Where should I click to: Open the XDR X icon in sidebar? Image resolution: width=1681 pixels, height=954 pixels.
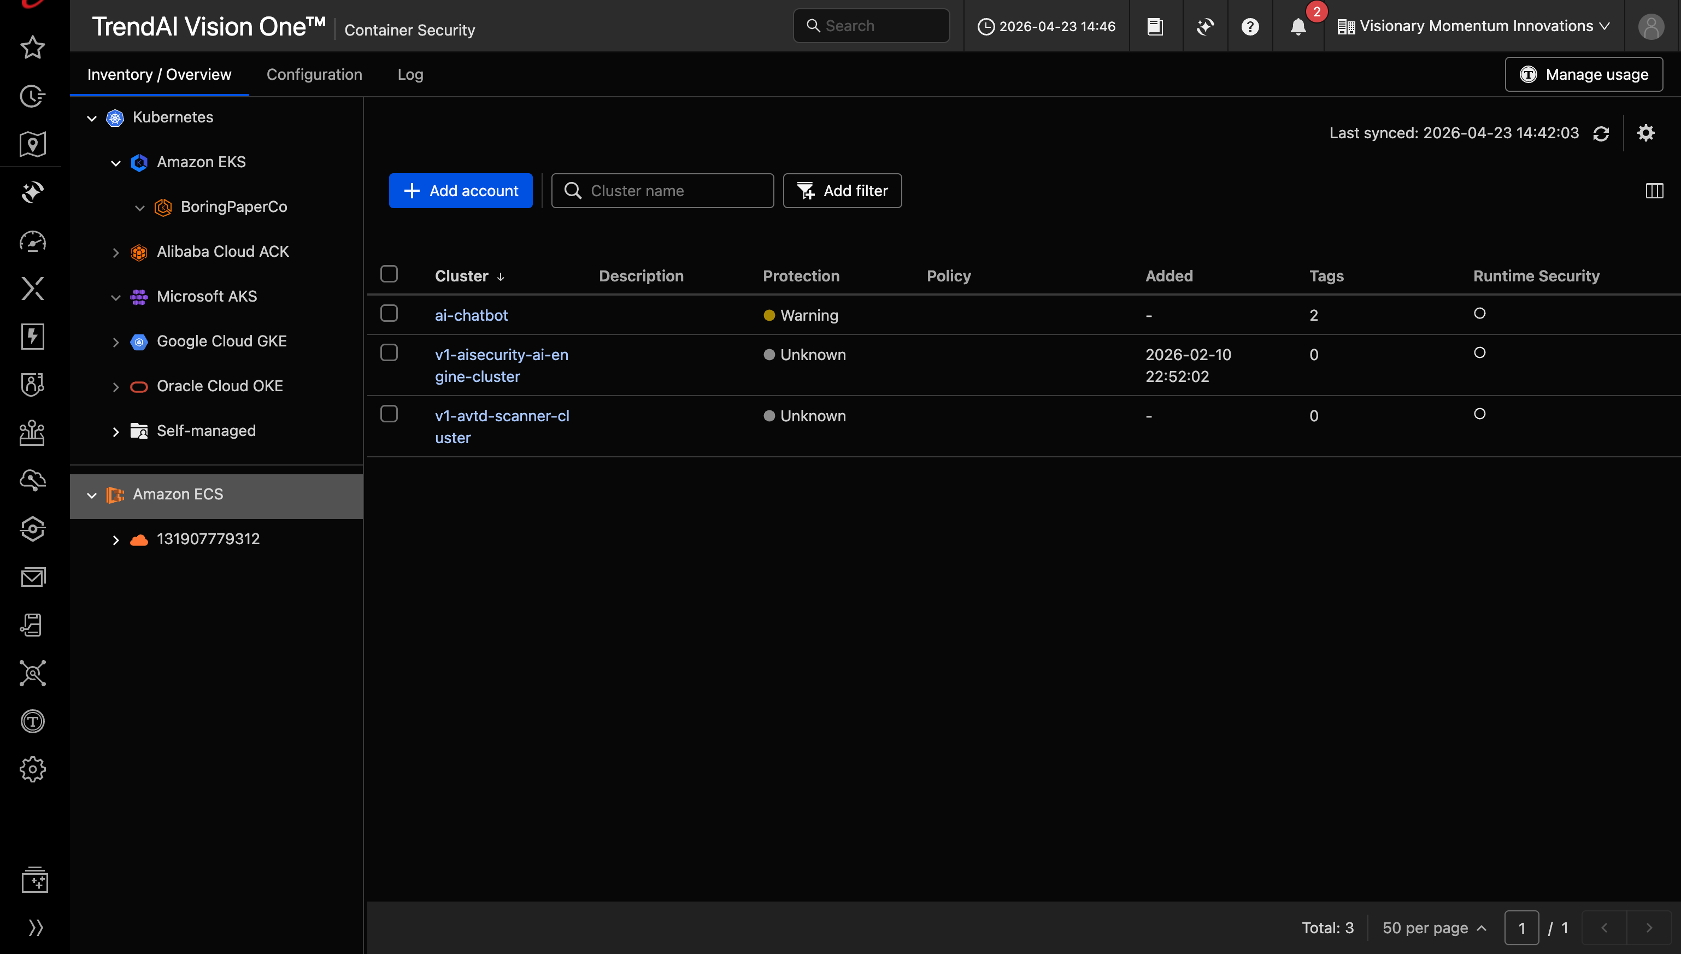coord(32,289)
